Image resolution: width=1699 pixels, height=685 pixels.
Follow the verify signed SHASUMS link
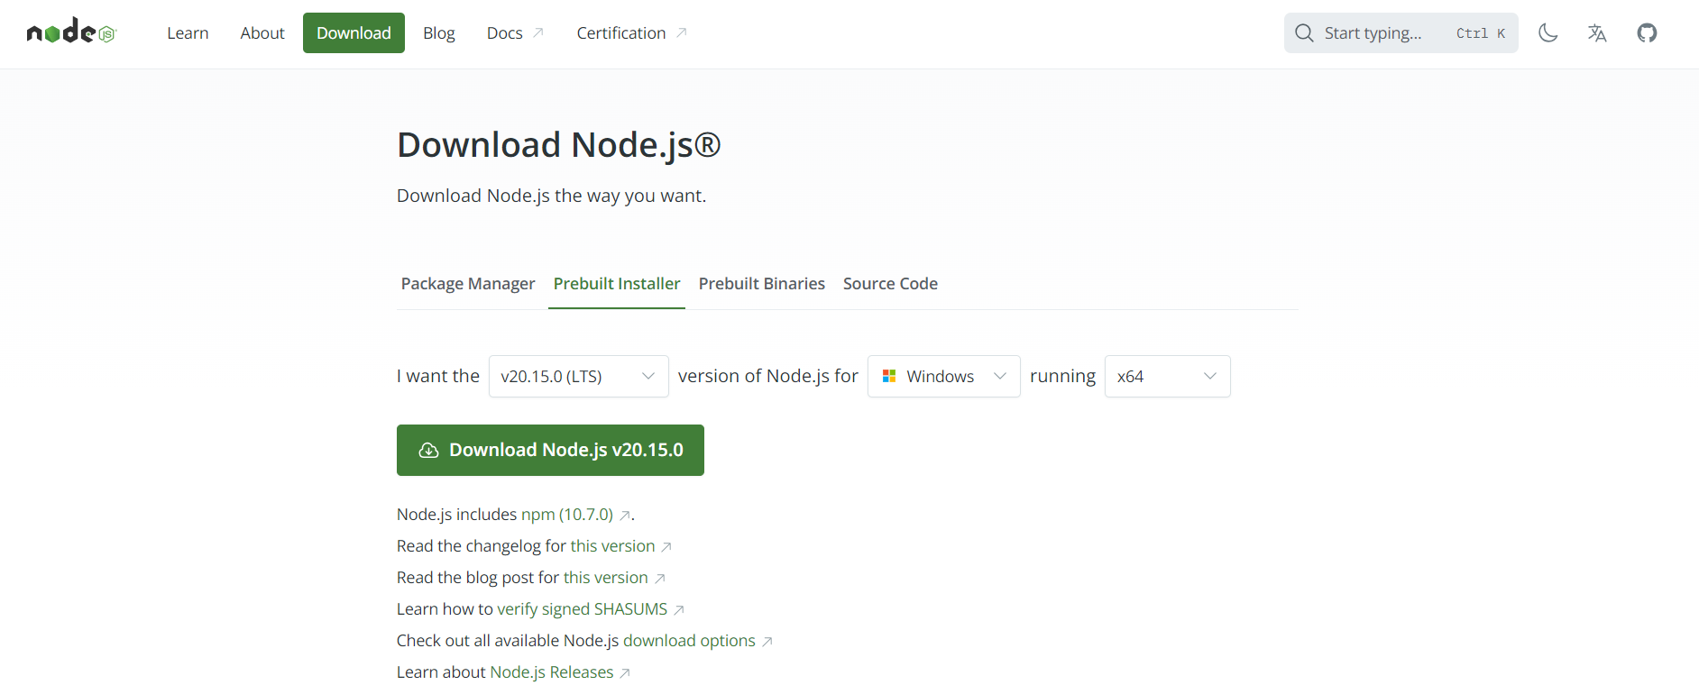point(583,608)
